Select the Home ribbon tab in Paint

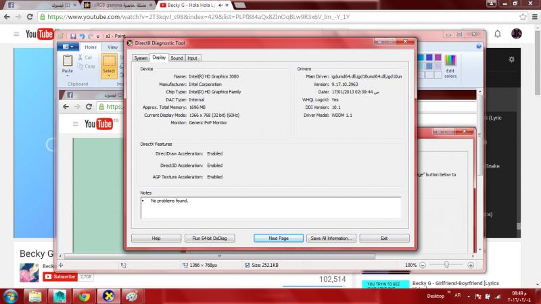point(91,47)
